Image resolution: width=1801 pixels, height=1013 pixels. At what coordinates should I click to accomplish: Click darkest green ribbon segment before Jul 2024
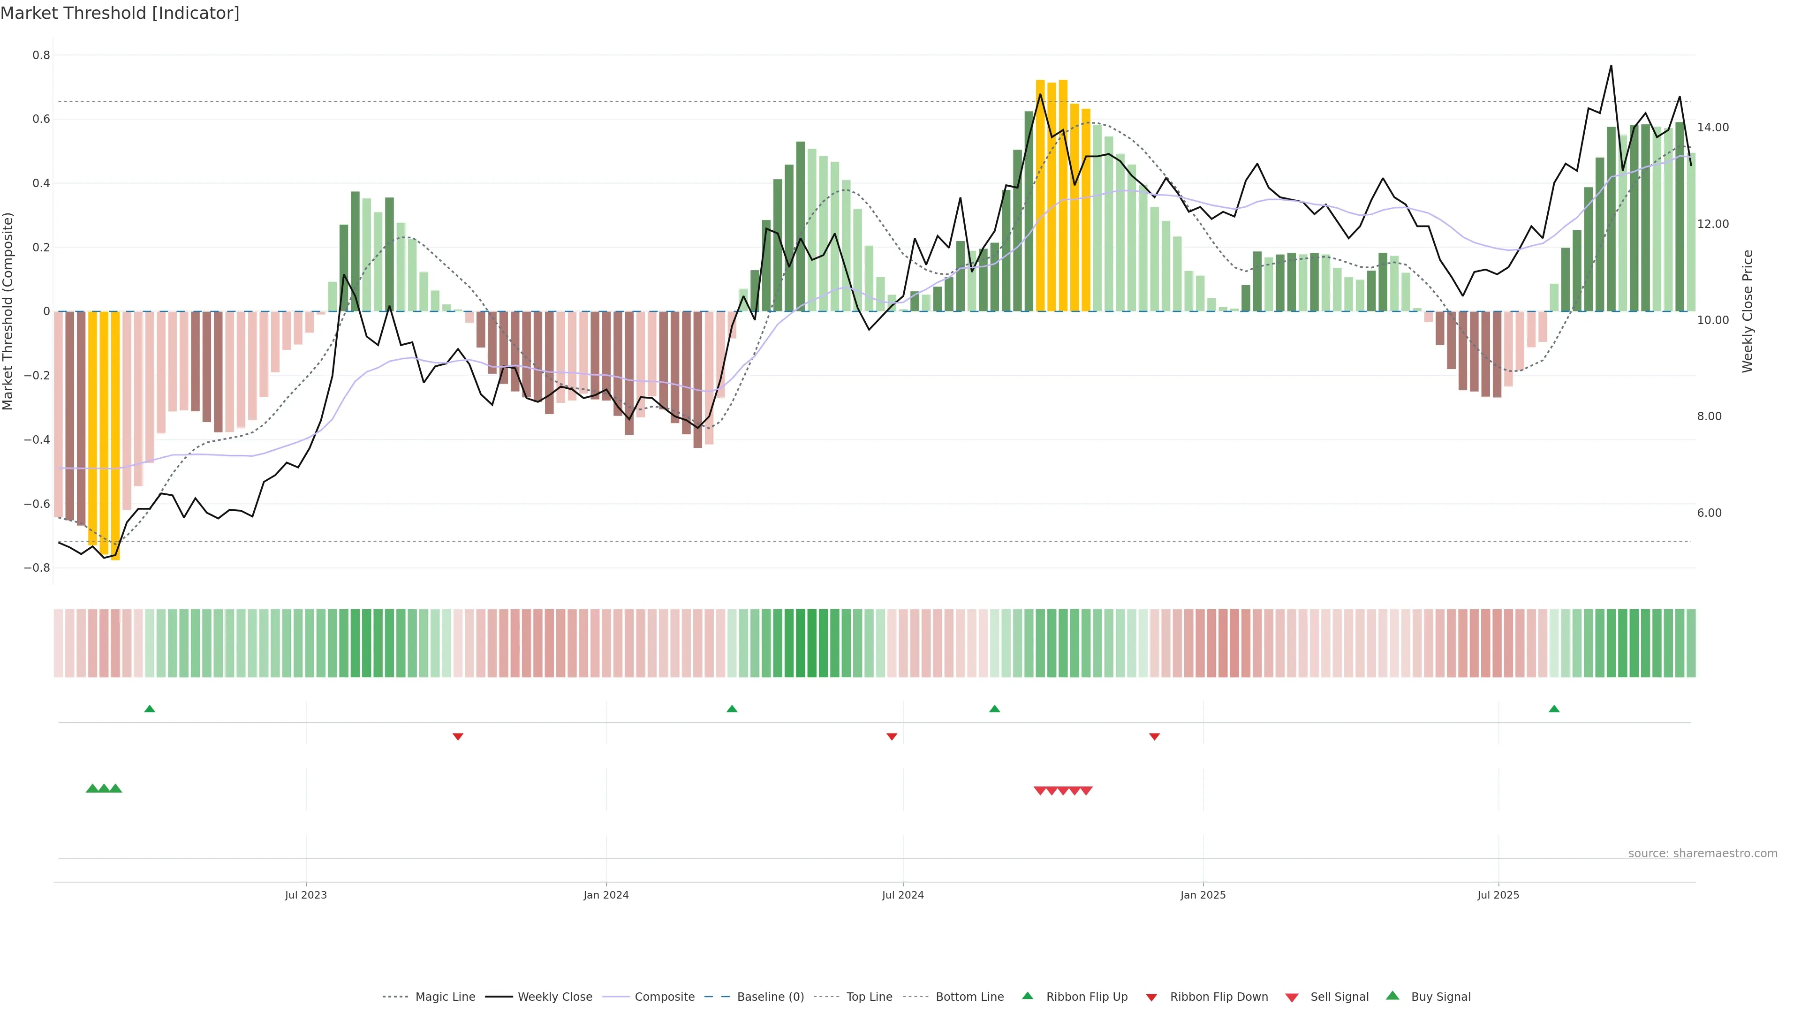pyautogui.click(x=801, y=643)
